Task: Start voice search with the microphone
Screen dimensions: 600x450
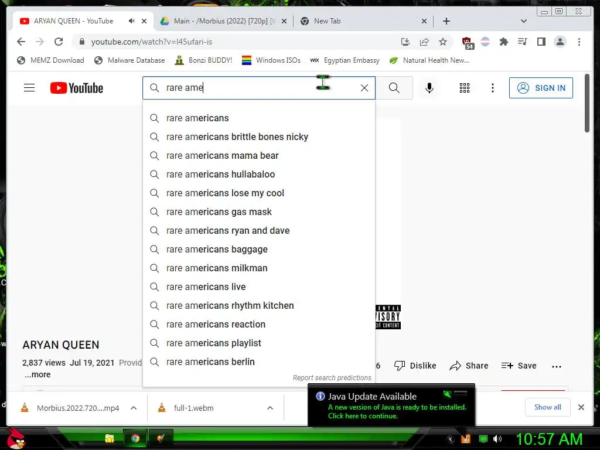Action: [x=429, y=88]
